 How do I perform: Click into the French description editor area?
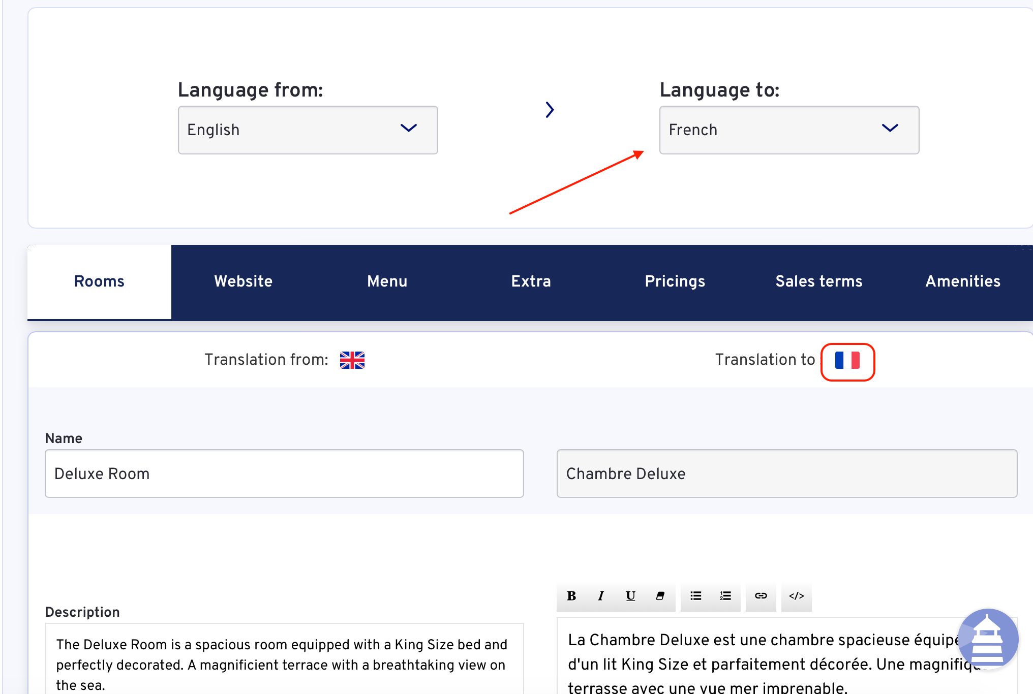(787, 656)
